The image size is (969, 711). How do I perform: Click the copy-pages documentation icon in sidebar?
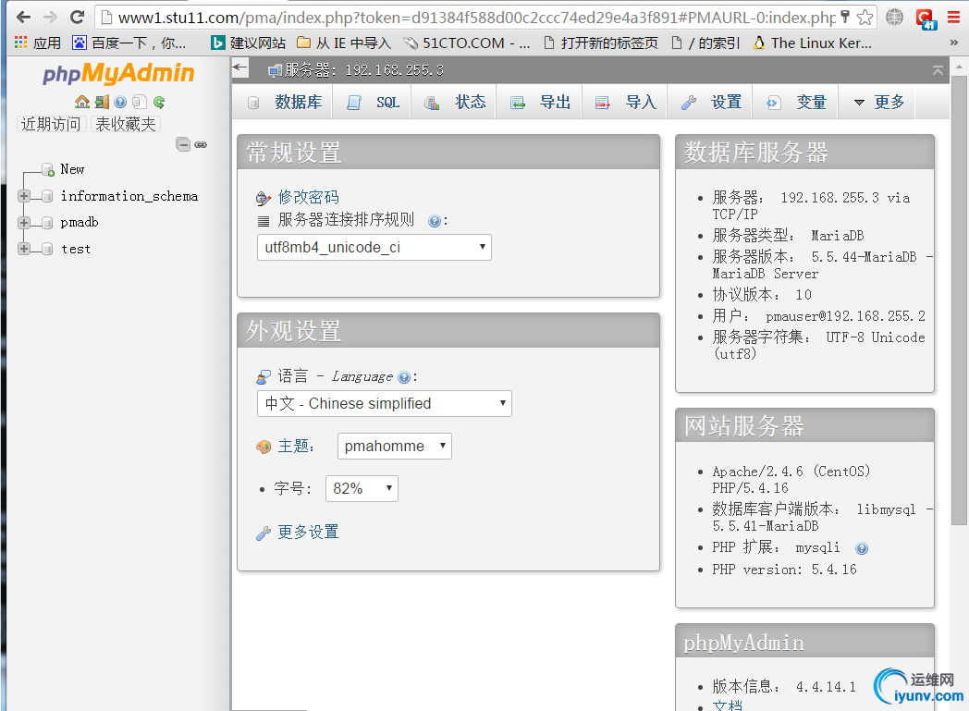coord(139,102)
